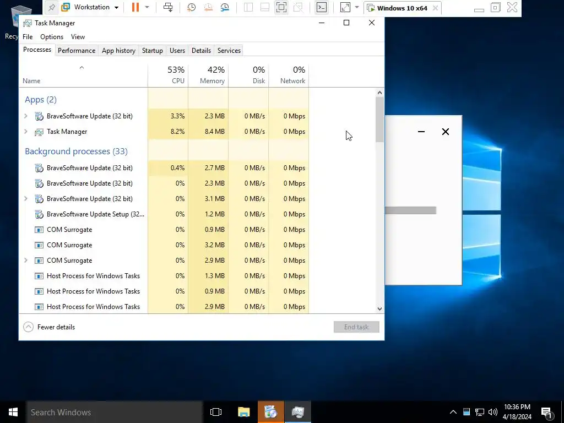Open the power options arrow beside pause

pyautogui.click(x=147, y=7)
